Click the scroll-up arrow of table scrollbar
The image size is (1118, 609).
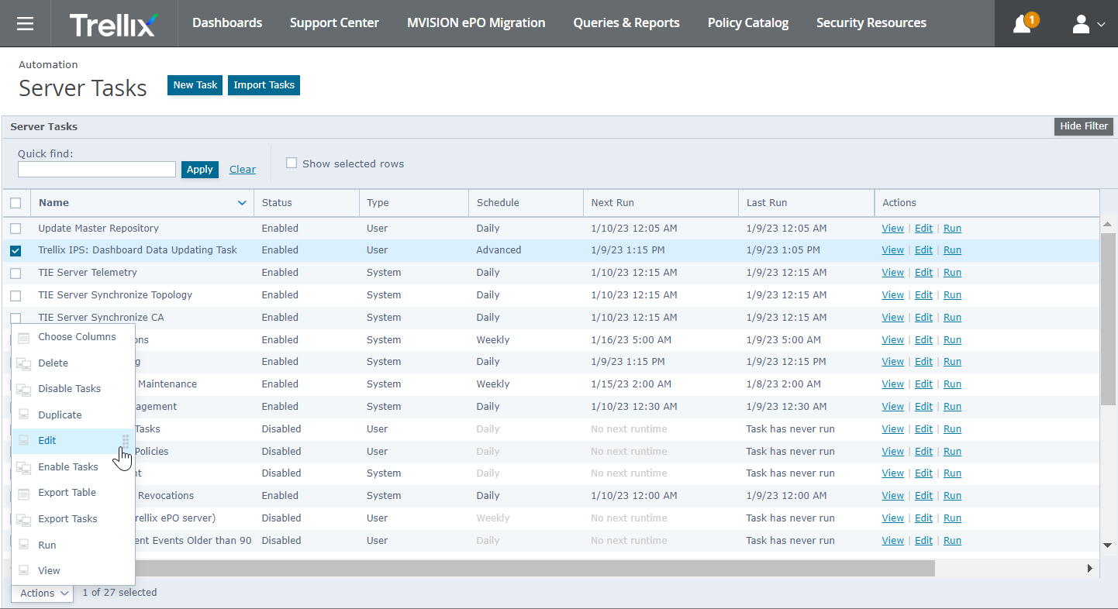1108,225
